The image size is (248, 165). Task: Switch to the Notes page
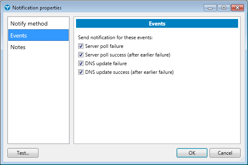pos(18,47)
